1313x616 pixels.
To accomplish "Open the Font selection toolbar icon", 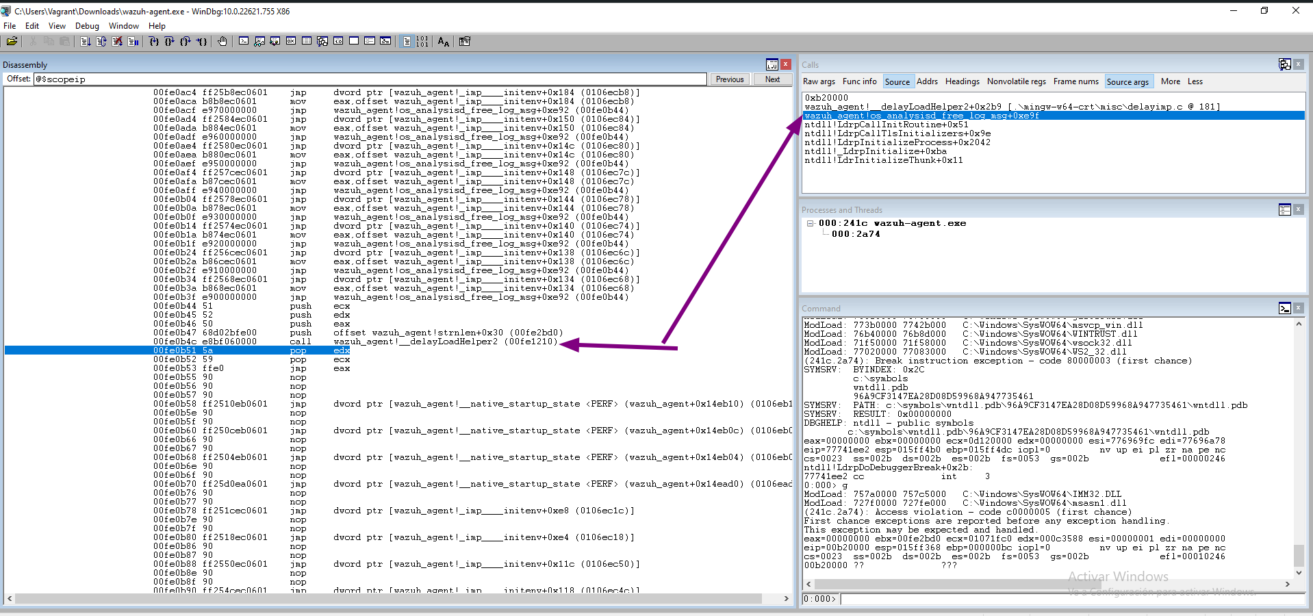I will pyautogui.click(x=444, y=42).
